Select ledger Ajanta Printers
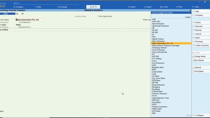The height and width of the screenshot is (118, 210). [x=158, y=39]
